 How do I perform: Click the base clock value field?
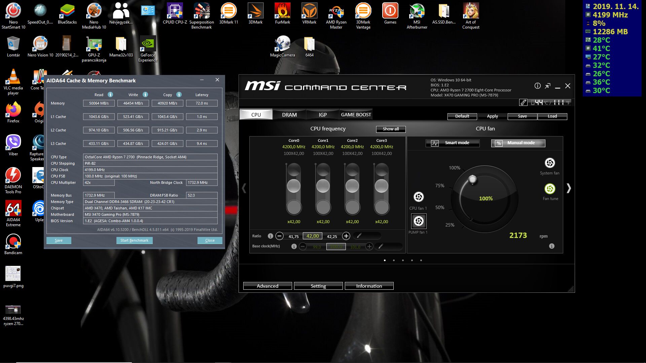pyautogui.click(x=336, y=246)
